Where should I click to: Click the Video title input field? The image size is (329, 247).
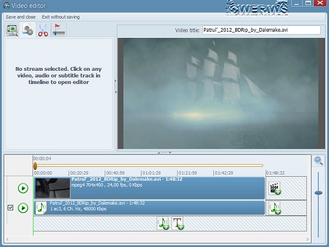tap(261, 31)
